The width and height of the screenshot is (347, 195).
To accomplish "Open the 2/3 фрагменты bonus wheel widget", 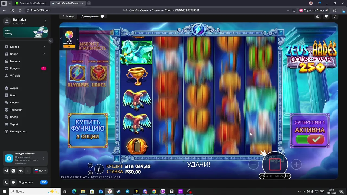I will [69, 39].
